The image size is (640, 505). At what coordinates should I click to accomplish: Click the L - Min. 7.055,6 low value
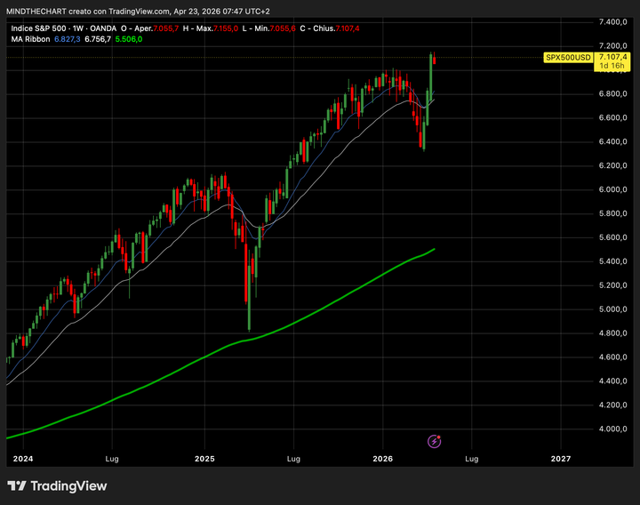(x=269, y=28)
